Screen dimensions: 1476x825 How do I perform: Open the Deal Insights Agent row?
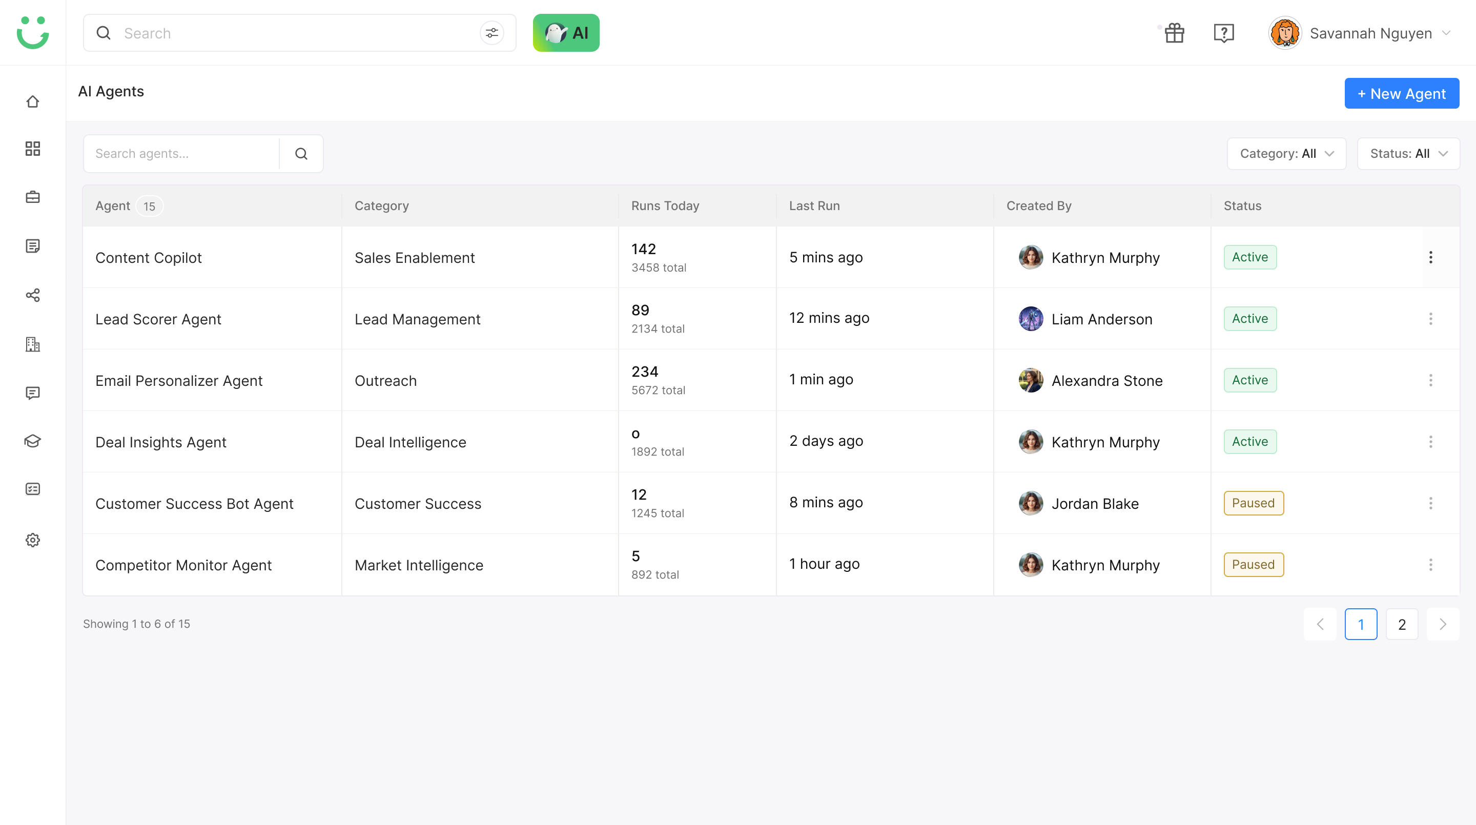tap(771, 442)
